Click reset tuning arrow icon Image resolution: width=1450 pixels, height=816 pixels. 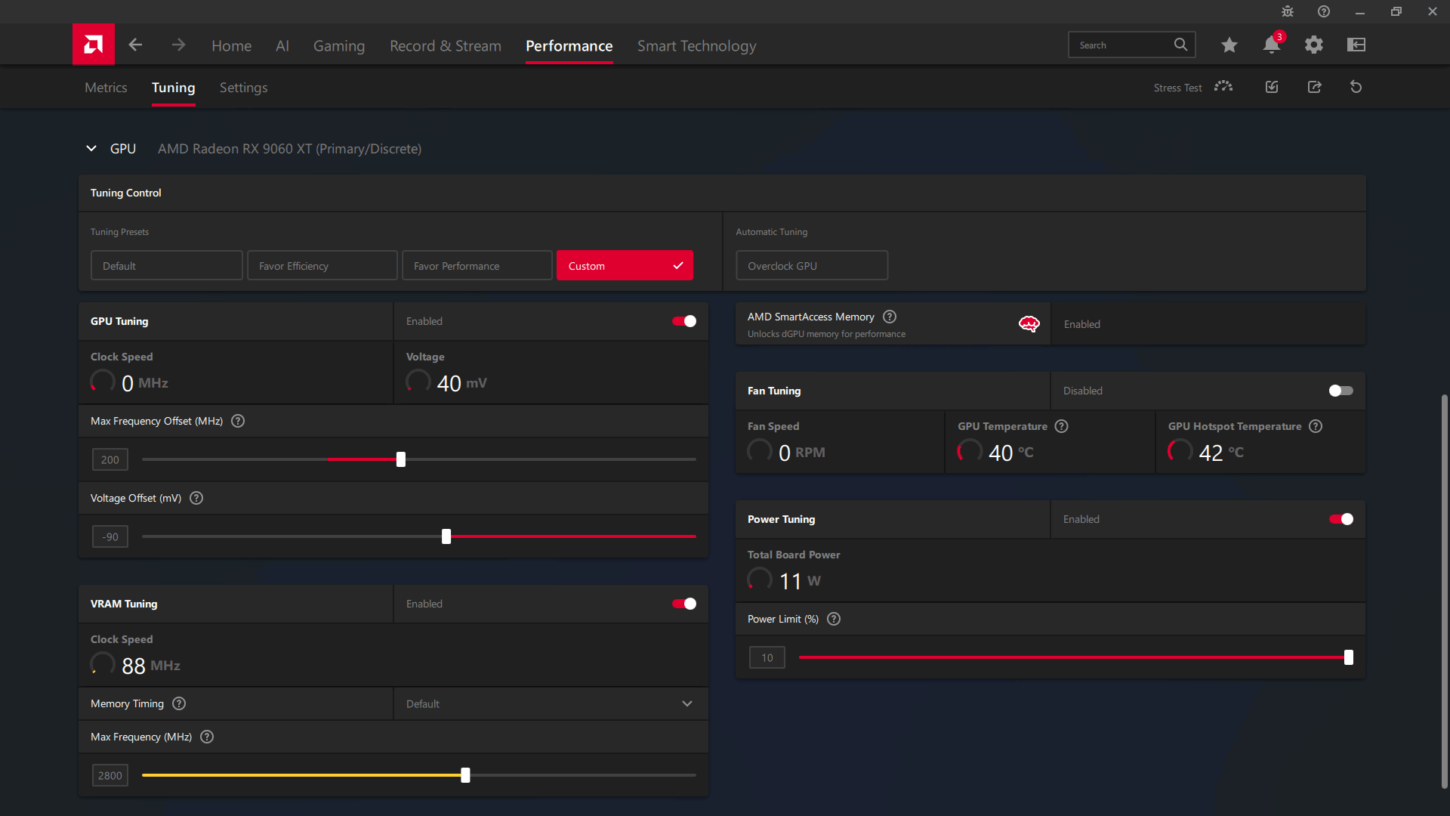point(1356,87)
